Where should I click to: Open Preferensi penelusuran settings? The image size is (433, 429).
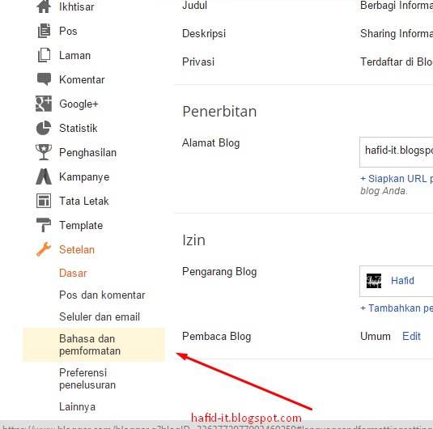coord(87,379)
